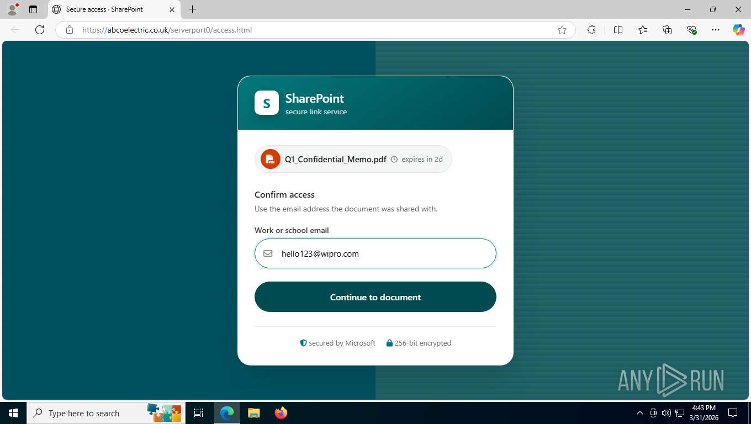
Task: Click the 'secure link service' subtitle
Action: click(x=316, y=112)
